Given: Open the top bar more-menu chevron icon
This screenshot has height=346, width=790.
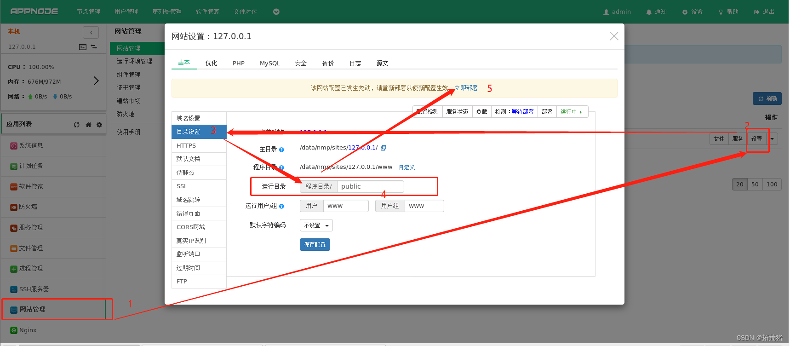Looking at the screenshot, I should tap(276, 12).
